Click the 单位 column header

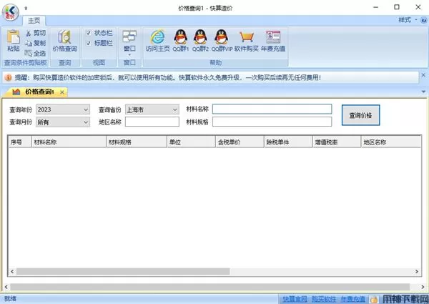click(192, 142)
